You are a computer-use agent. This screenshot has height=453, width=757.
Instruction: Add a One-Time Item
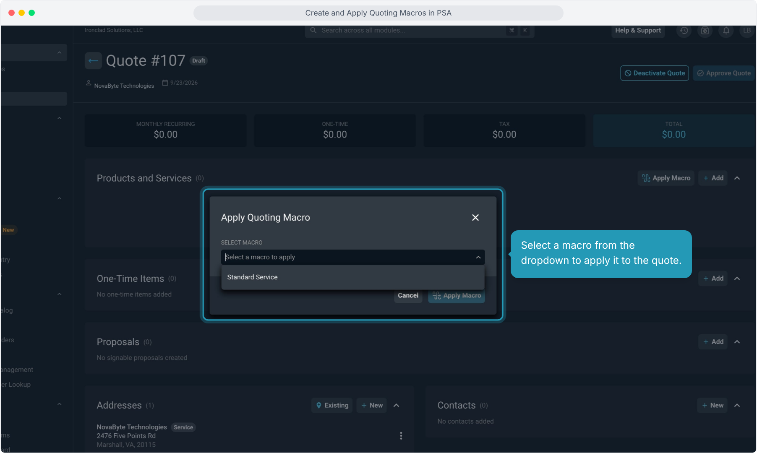(713, 279)
